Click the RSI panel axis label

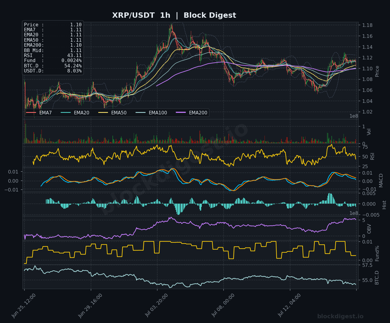tap(373, 156)
